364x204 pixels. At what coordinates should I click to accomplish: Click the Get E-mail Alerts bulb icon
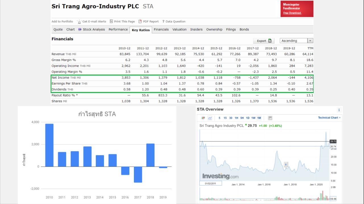click(79, 22)
